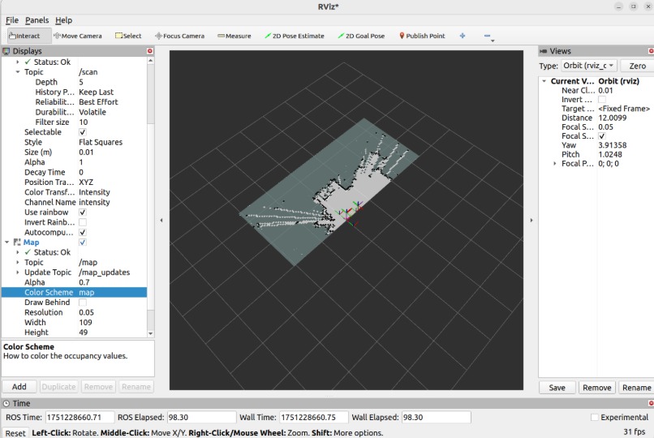Disable the Map display checkbox
Screen dimensions: 654x438
[83, 243]
